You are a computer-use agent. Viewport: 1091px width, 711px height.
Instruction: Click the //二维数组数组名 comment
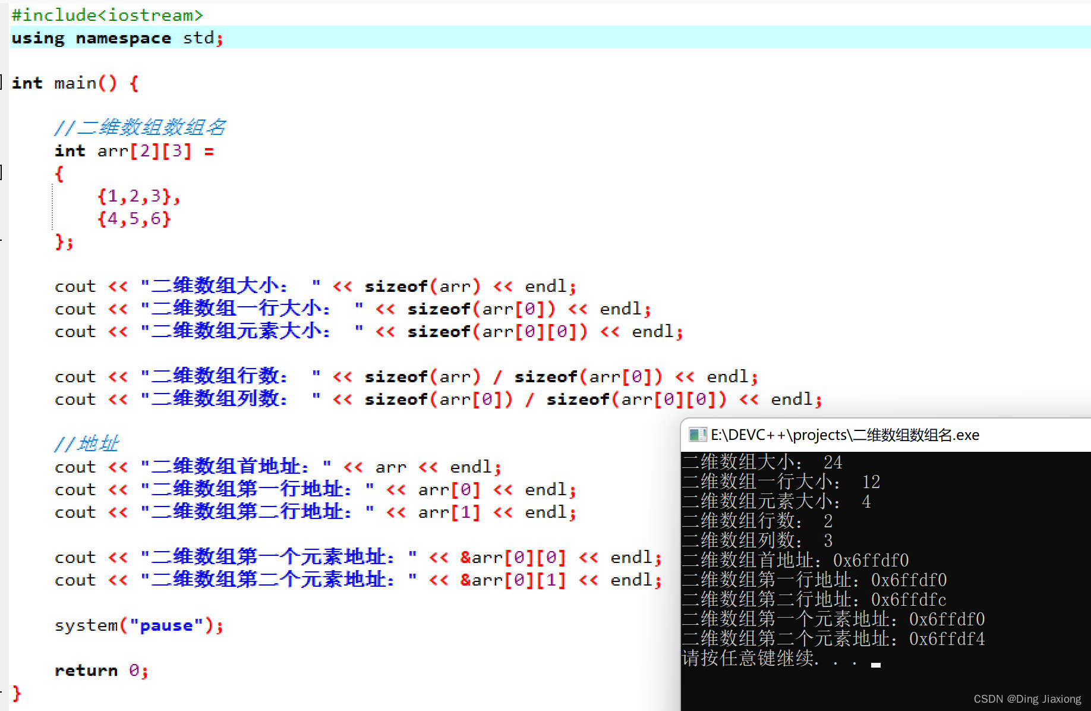point(141,127)
